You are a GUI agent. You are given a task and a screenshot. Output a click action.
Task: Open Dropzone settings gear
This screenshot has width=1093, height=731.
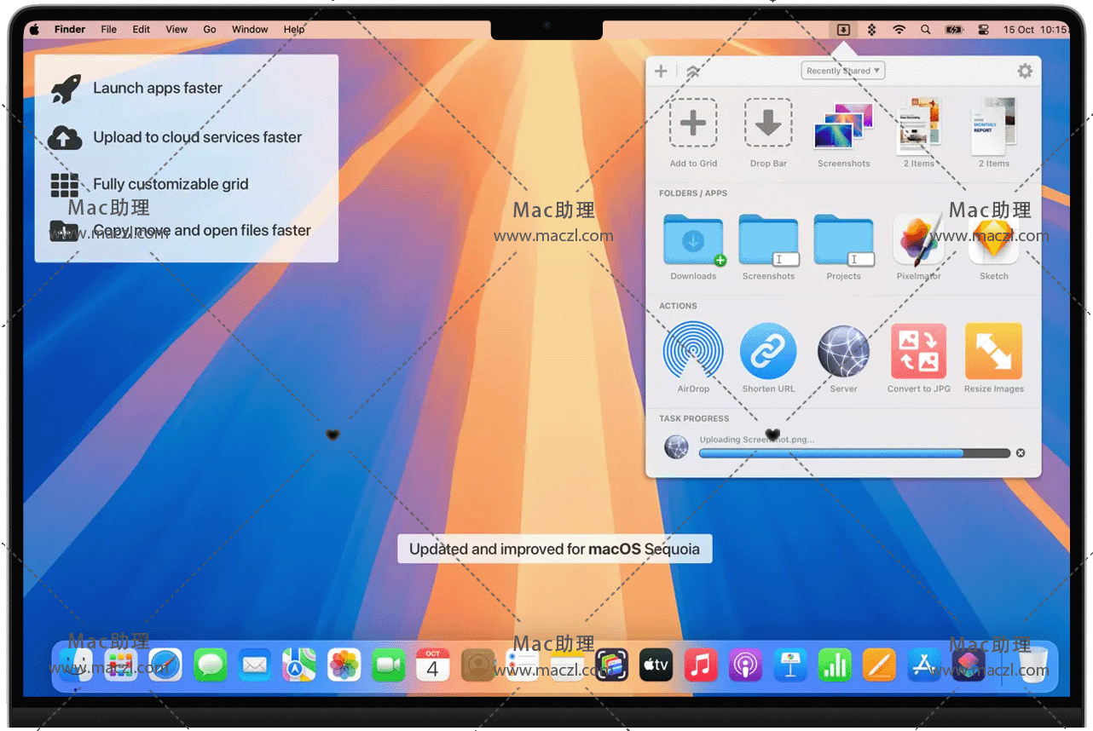click(x=1025, y=71)
